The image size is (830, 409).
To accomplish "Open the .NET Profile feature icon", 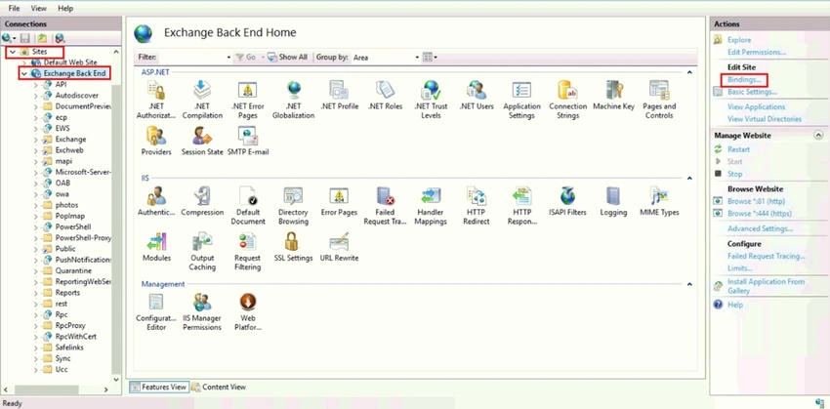I will coord(339,91).
